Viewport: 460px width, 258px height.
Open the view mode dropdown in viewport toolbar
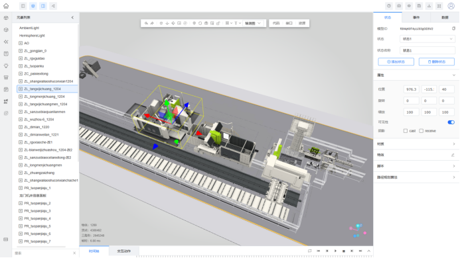click(x=253, y=23)
